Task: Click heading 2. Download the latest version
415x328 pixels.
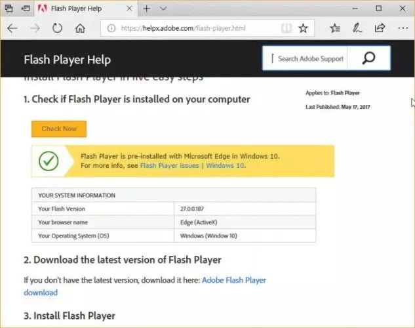Action: coord(123,260)
